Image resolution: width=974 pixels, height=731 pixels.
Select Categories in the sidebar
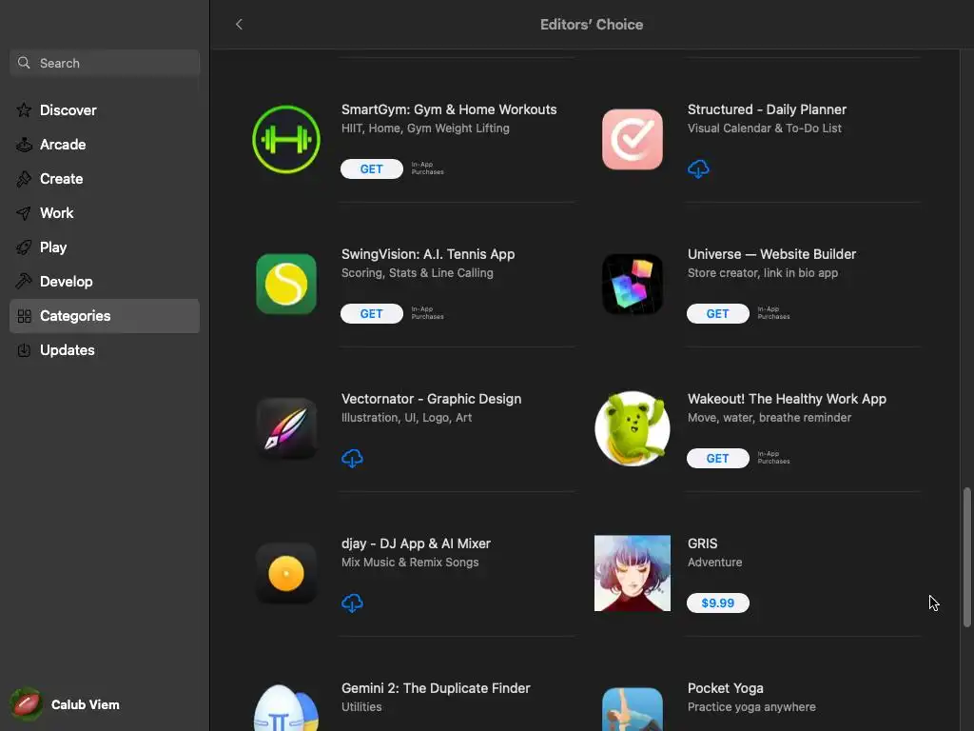pos(105,316)
